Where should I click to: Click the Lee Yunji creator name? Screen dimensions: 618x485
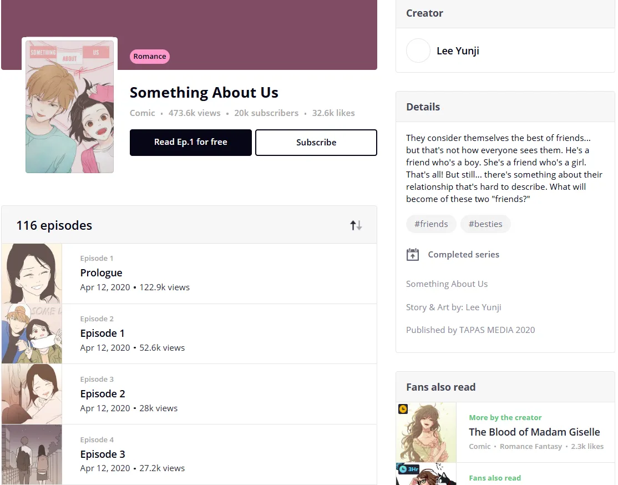click(458, 51)
